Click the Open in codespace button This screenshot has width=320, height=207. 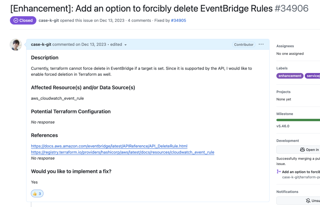pyautogui.click(x=298, y=150)
